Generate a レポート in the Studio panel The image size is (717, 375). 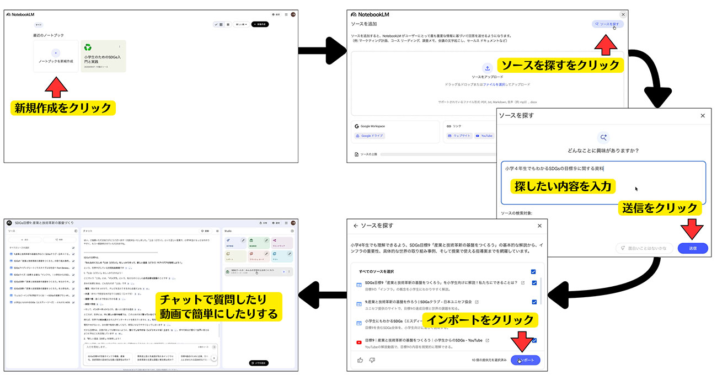click(x=236, y=256)
